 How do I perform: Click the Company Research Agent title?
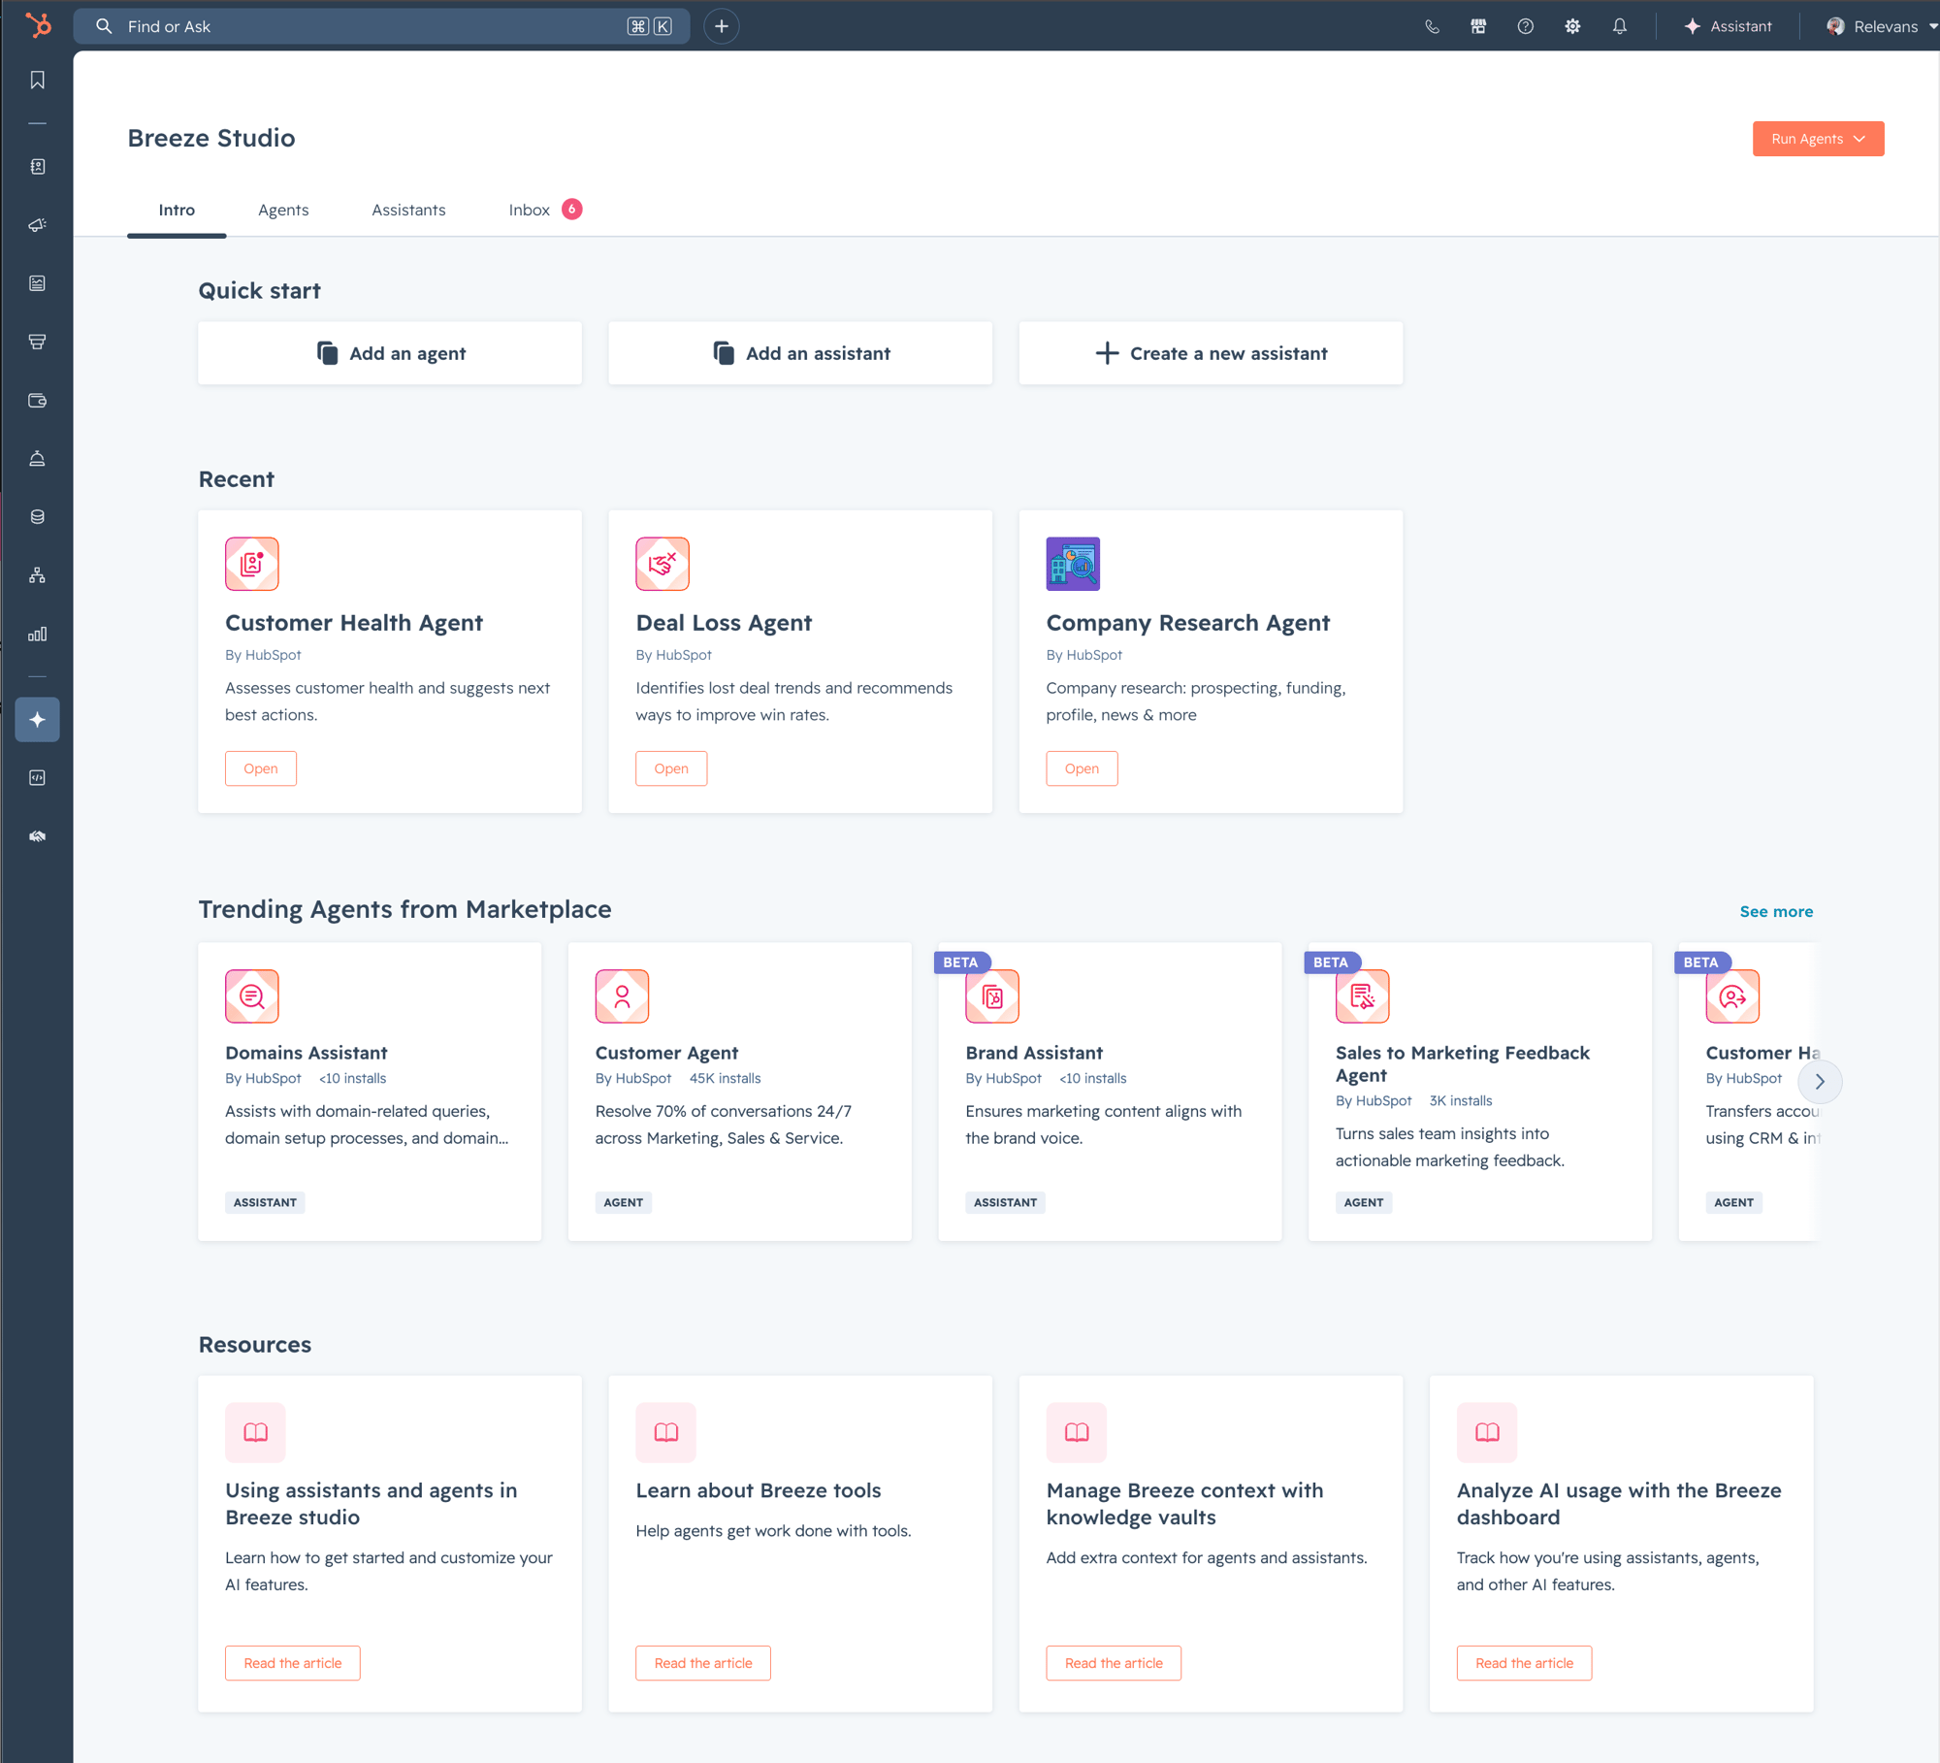[1188, 623]
